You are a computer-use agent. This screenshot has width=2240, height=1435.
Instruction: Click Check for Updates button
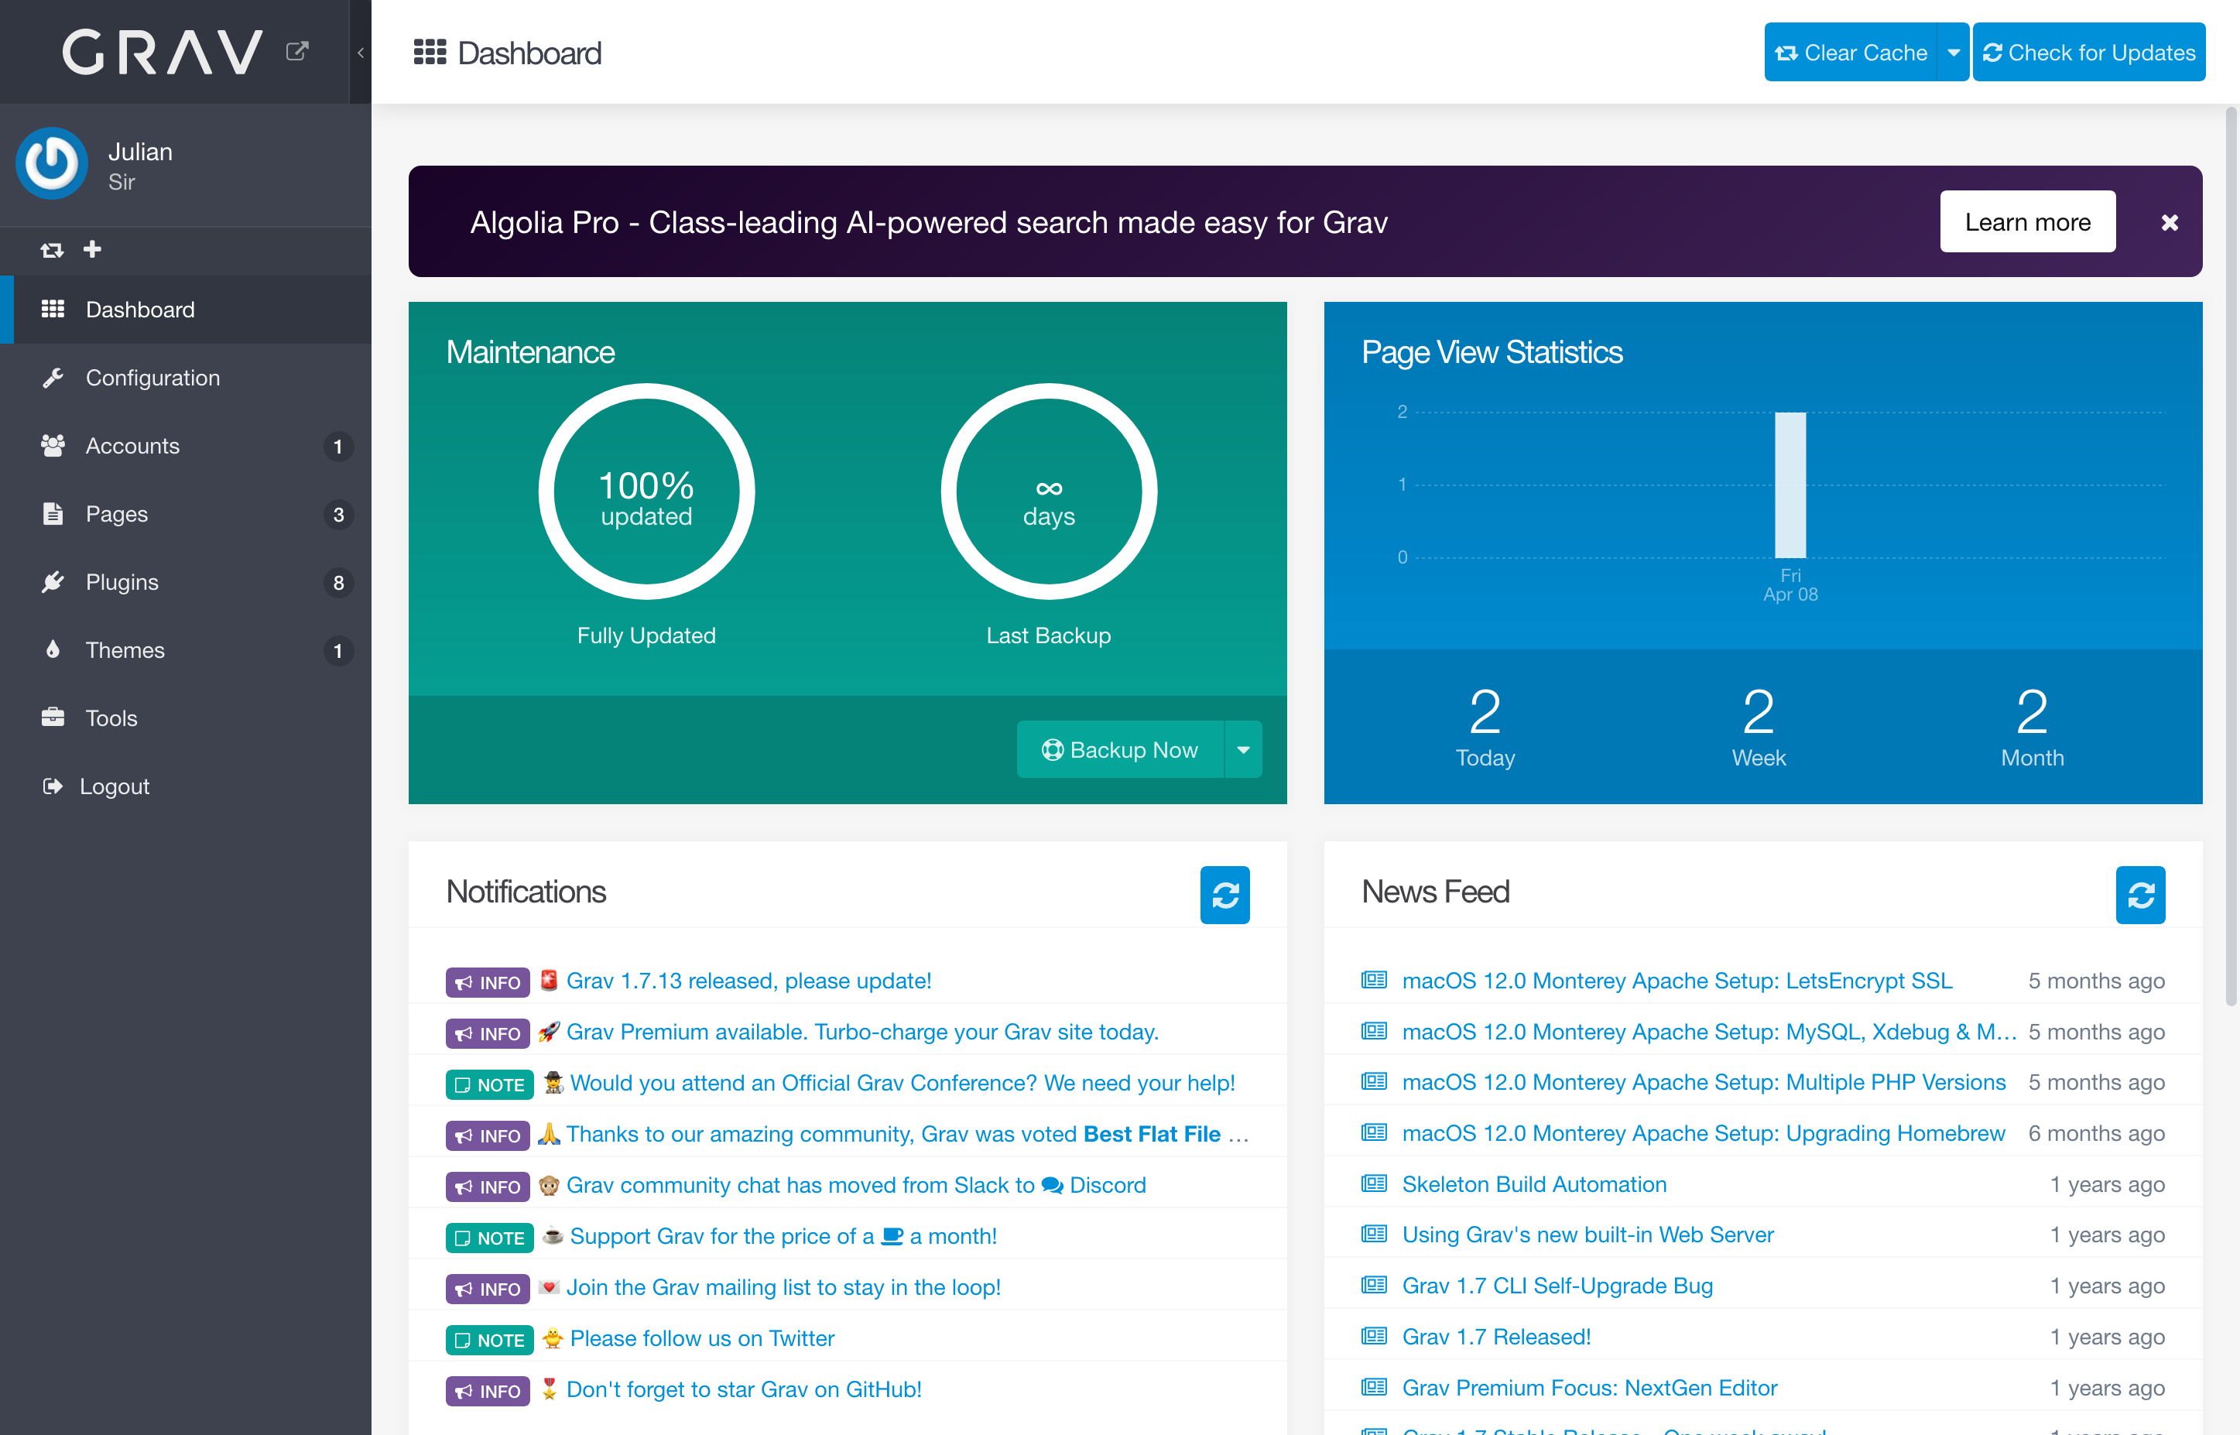click(x=2089, y=52)
